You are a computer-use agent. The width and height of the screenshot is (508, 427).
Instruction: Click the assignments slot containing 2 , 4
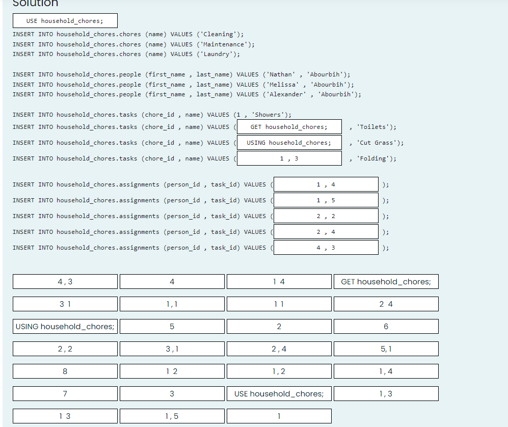[326, 232]
